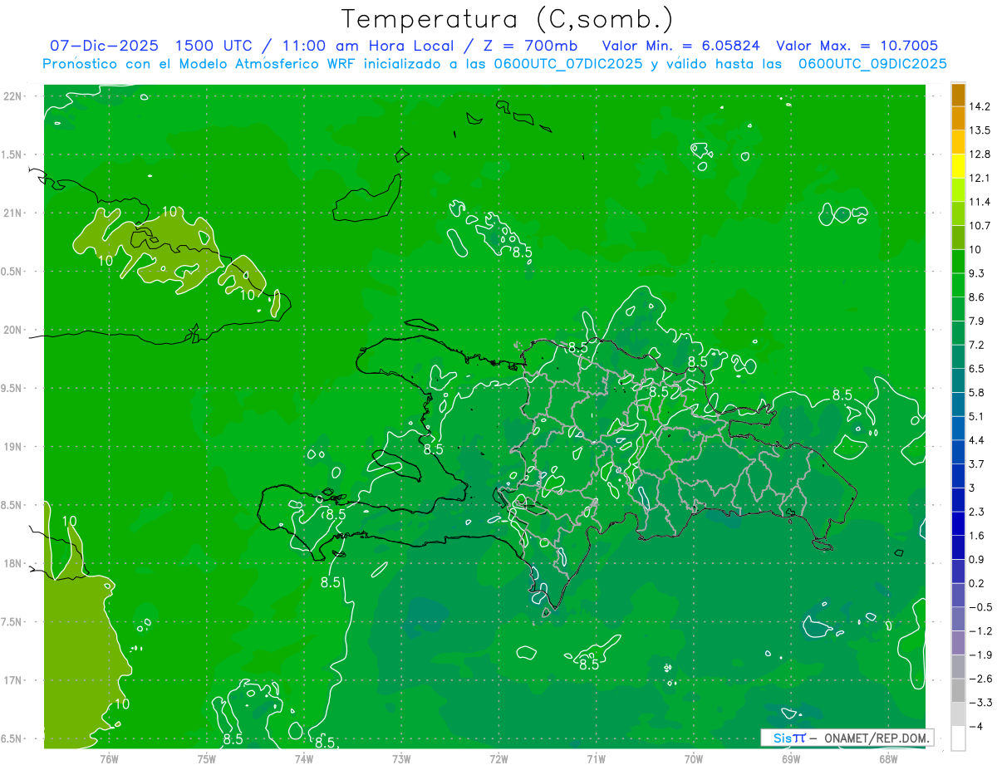997x770 pixels.
Task: Pick the dark blue swatch between 1.6 and 2.3
Action: pos(958,523)
